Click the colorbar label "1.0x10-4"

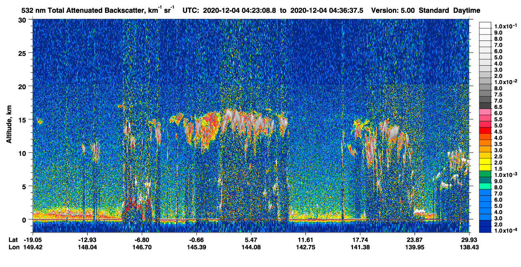[x=505, y=231]
